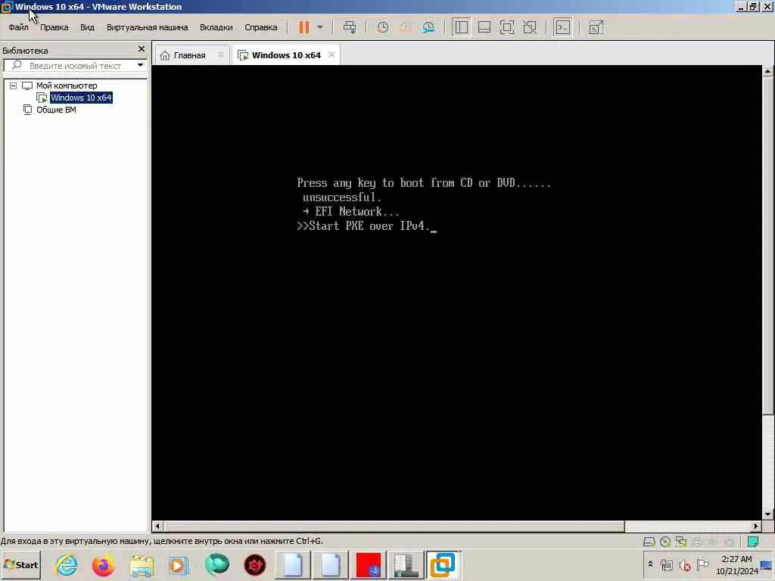The image size is (775, 581).
Task: Click the network adapter device status icon
Action: 681,542
